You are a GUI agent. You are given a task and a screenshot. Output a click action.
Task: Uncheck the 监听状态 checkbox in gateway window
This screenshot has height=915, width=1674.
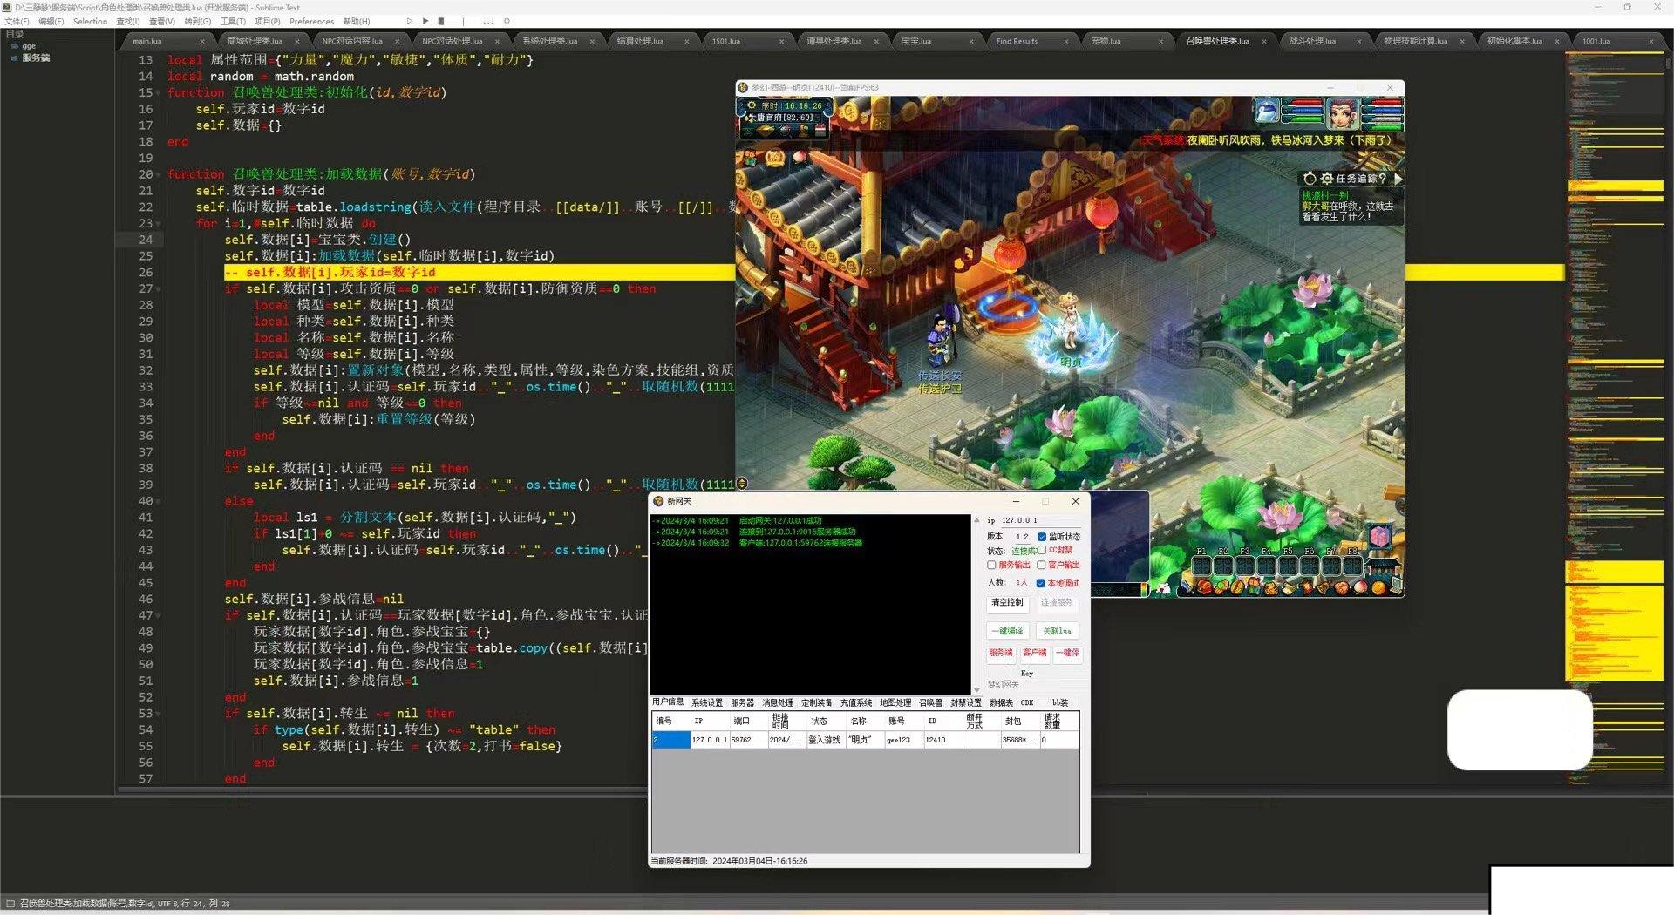pyautogui.click(x=1042, y=537)
